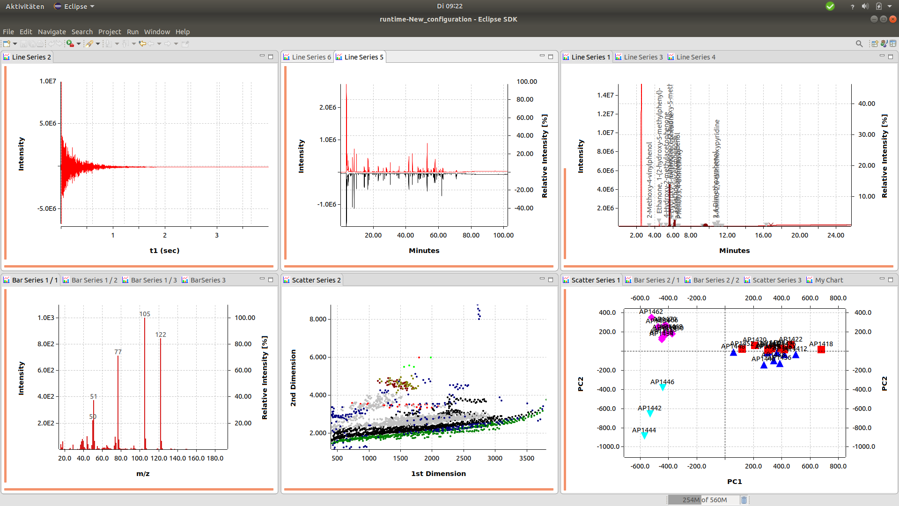Switch to the My Chart tab

pos(825,280)
